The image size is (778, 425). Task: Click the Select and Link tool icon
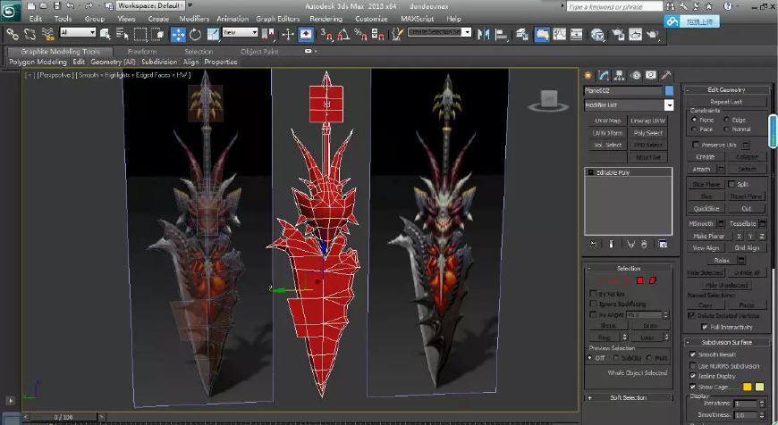tap(13, 34)
